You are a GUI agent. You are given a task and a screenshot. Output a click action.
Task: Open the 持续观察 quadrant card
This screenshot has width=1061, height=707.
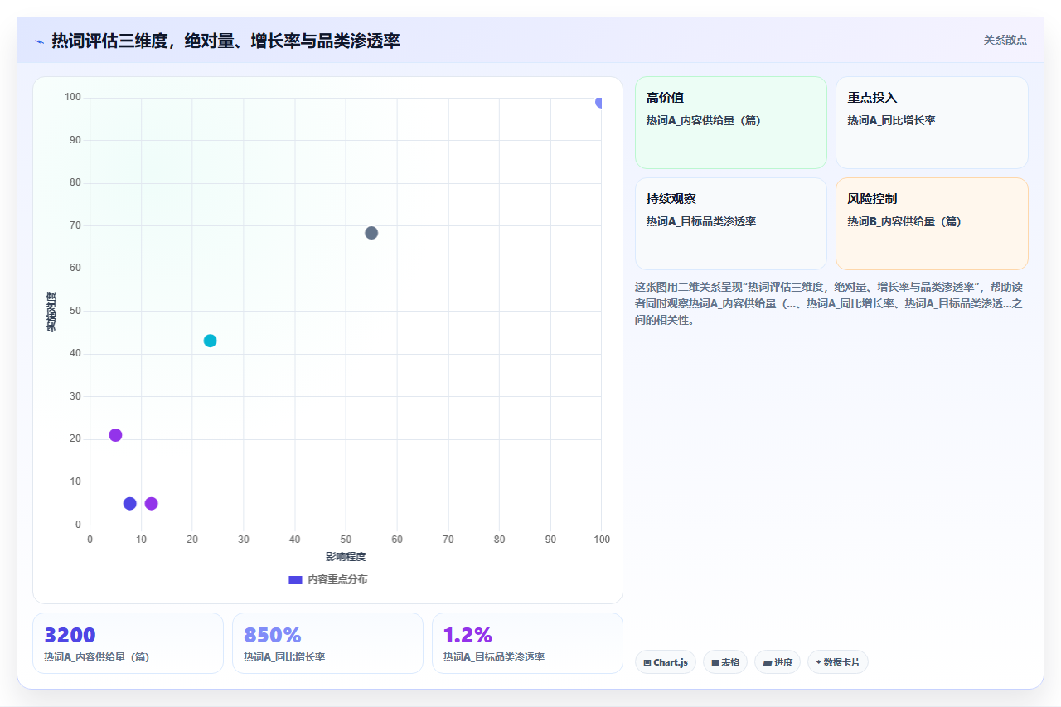click(x=731, y=224)
